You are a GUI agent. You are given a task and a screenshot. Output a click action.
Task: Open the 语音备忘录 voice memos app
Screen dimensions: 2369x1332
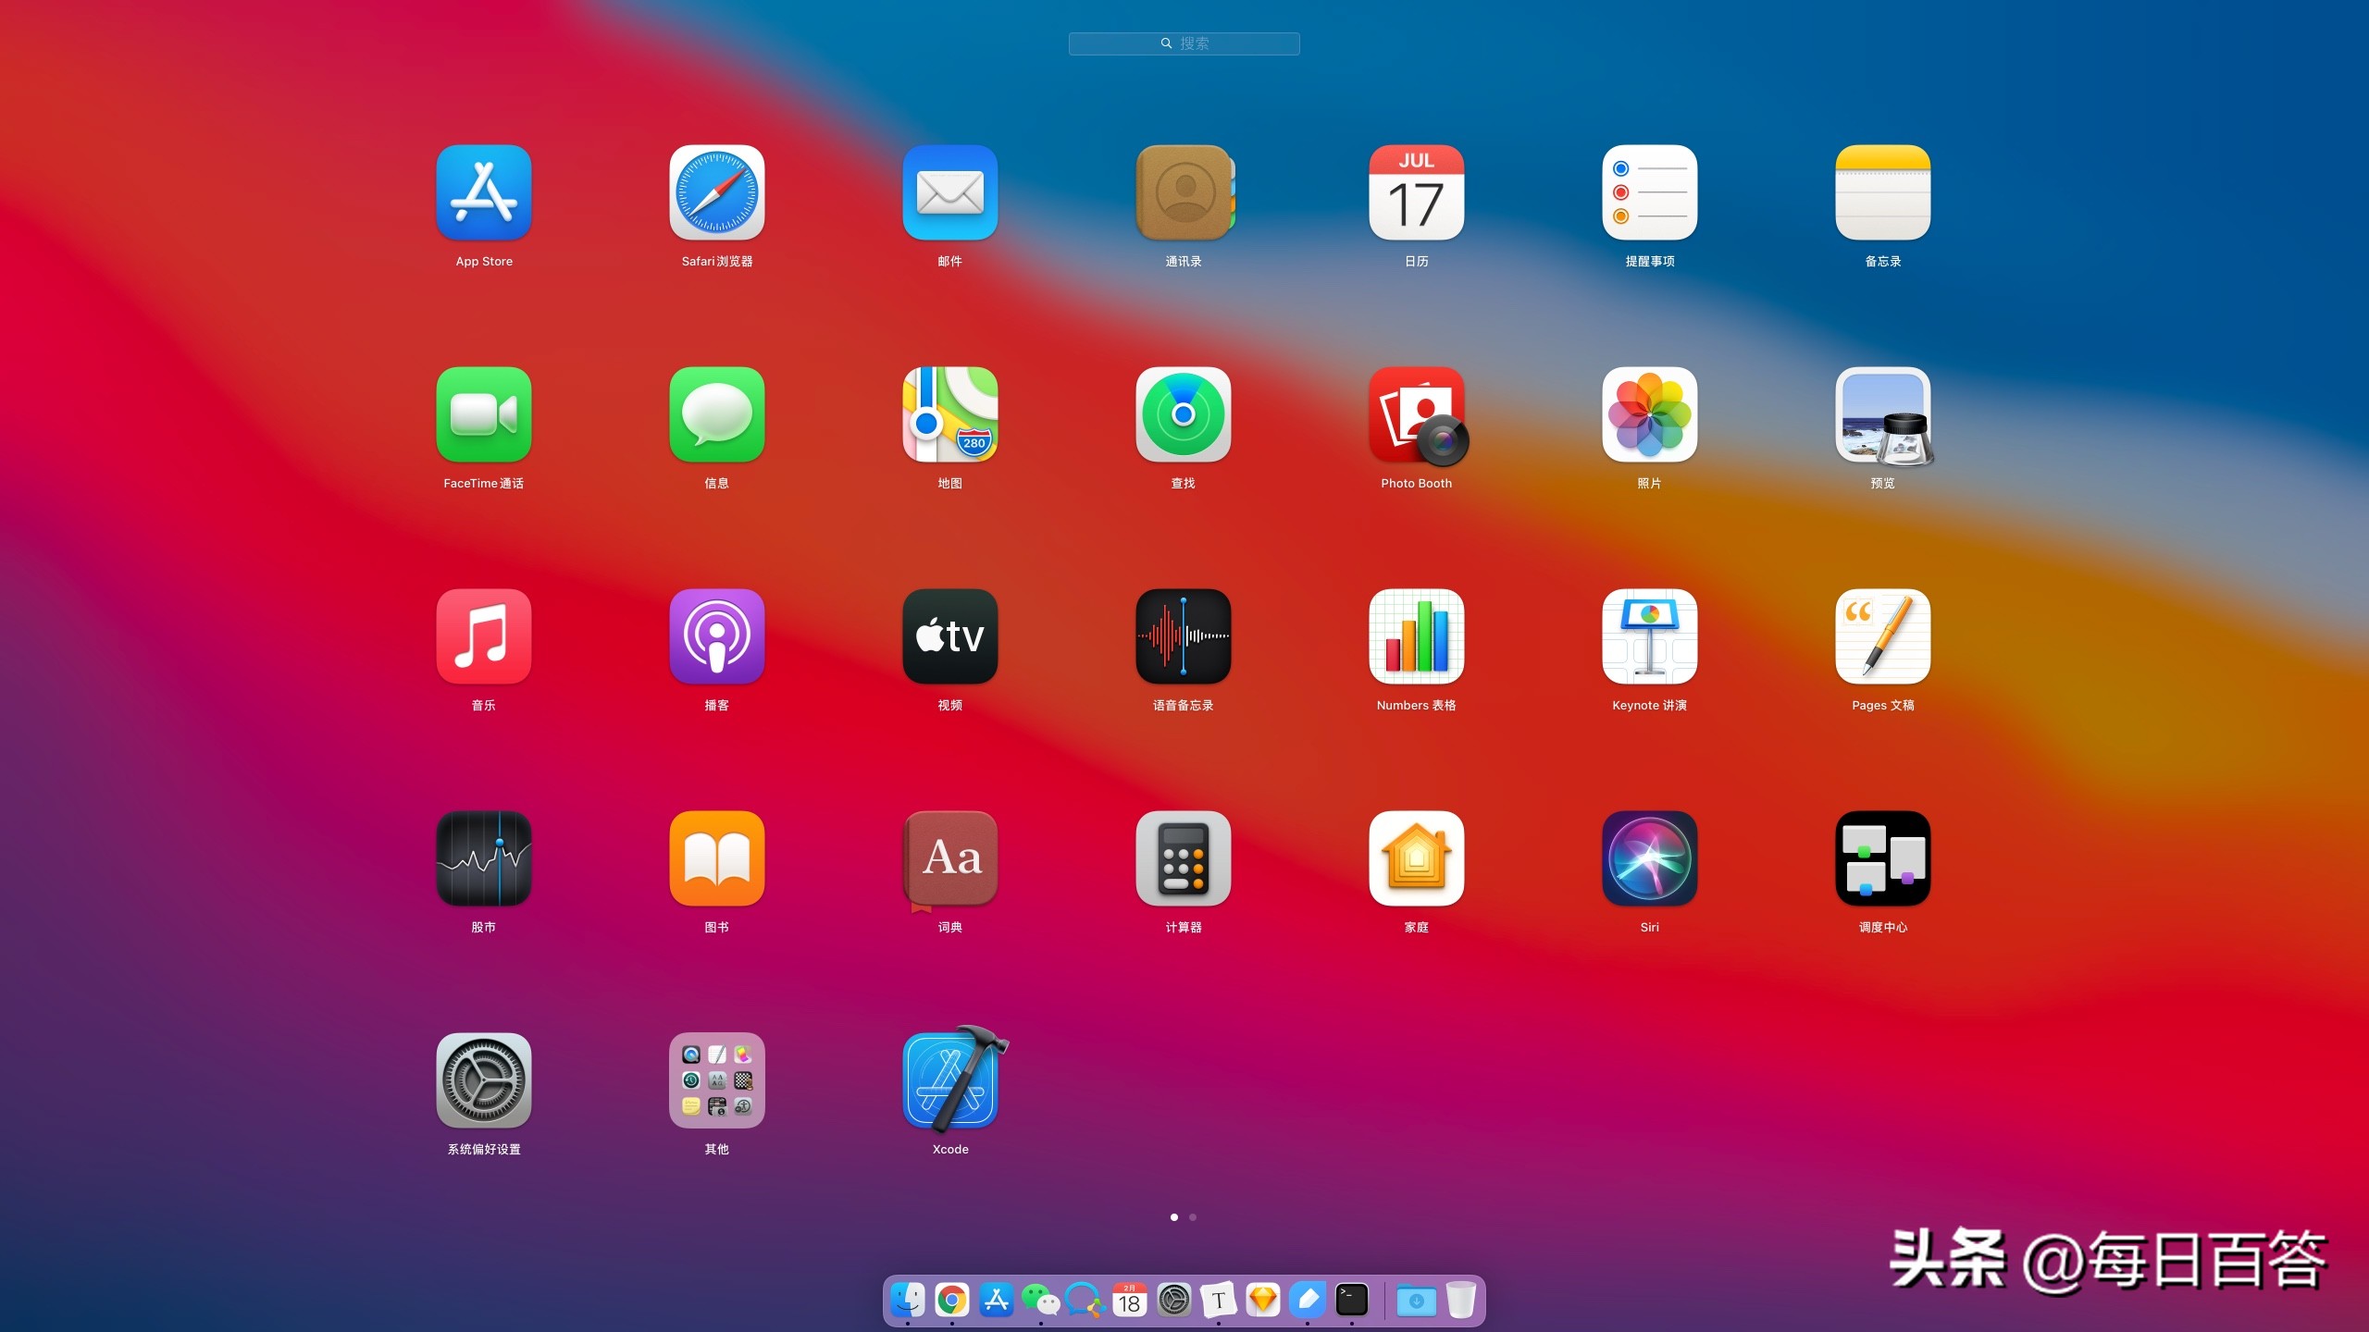point(1183,637)
